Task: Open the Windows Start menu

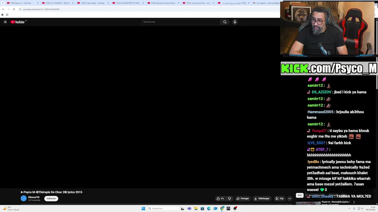Action: tap(143, 208)
